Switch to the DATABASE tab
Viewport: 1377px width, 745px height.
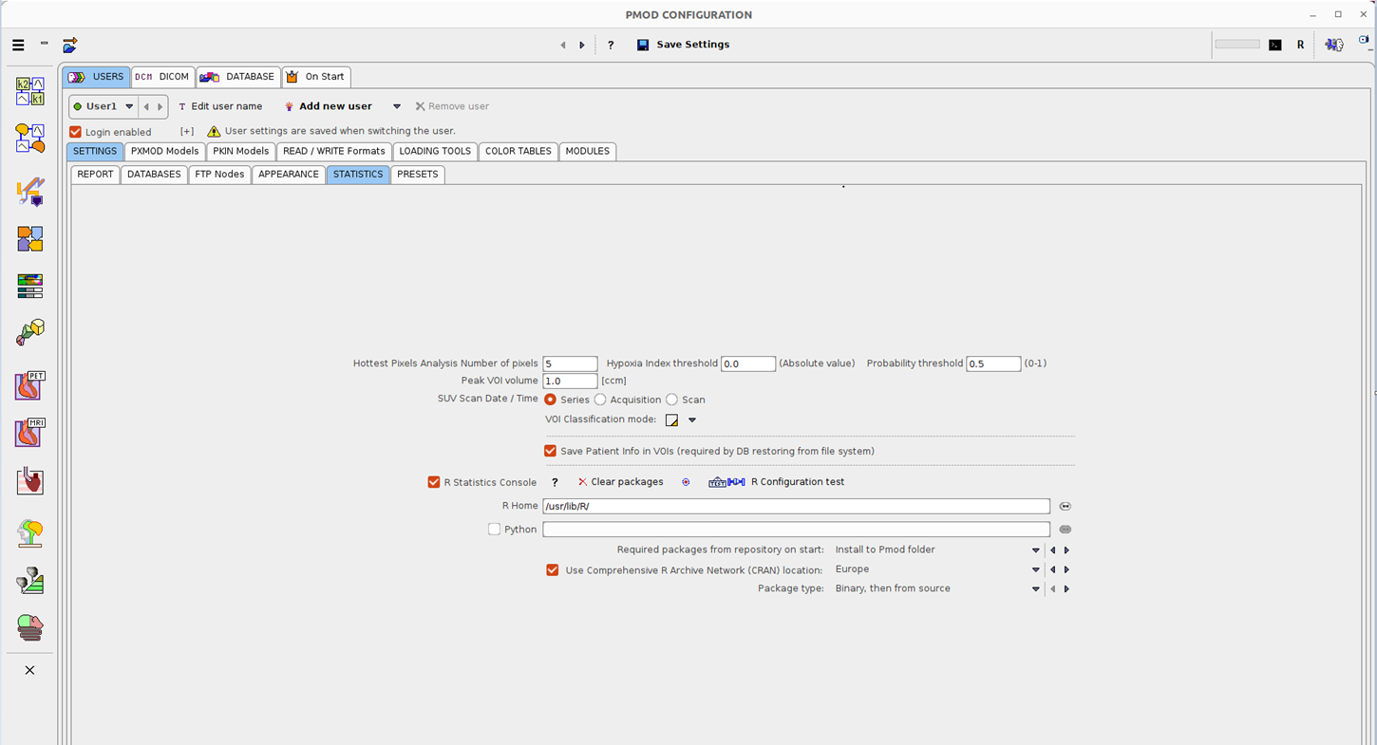tap(237, 77)
